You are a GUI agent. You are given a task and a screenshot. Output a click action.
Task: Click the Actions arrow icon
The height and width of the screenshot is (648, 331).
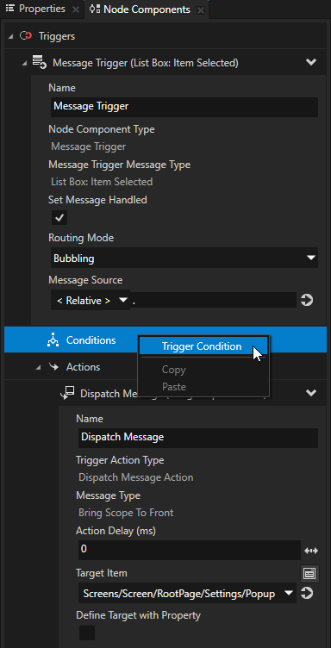(53, 366)
